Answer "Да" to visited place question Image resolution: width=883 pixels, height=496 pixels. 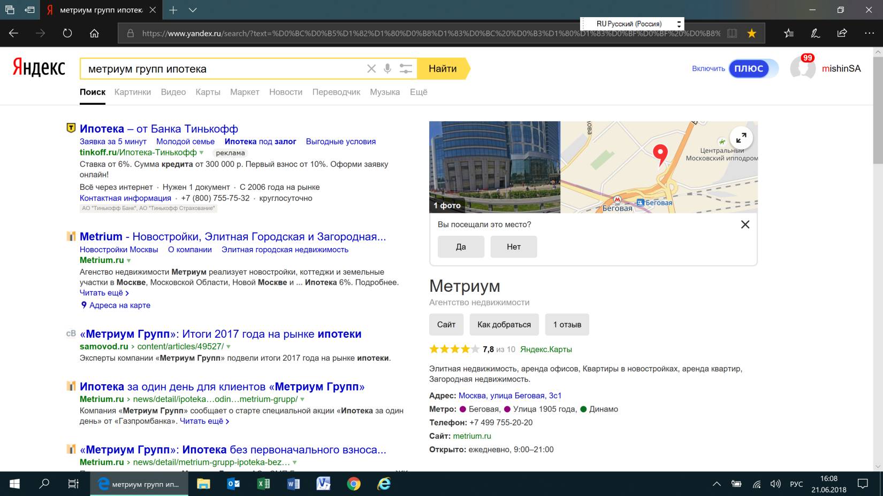click(x=461, y=247)
